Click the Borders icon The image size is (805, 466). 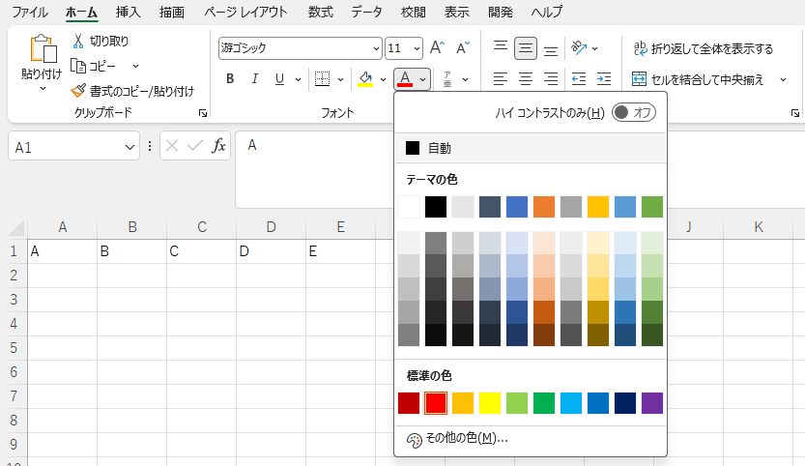pyautogui.click(x=322, y=78)
